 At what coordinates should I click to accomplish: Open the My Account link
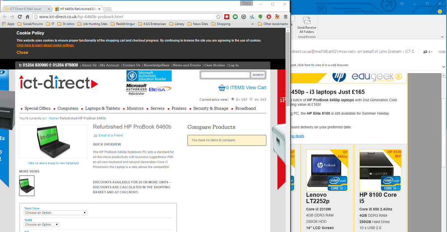(x=110, y=65)
